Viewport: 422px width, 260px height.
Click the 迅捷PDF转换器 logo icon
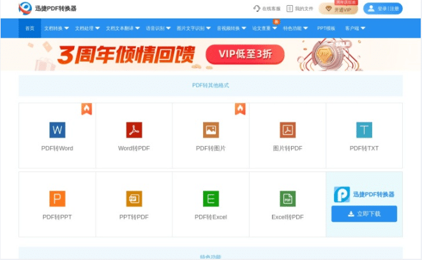click(26, 8)
